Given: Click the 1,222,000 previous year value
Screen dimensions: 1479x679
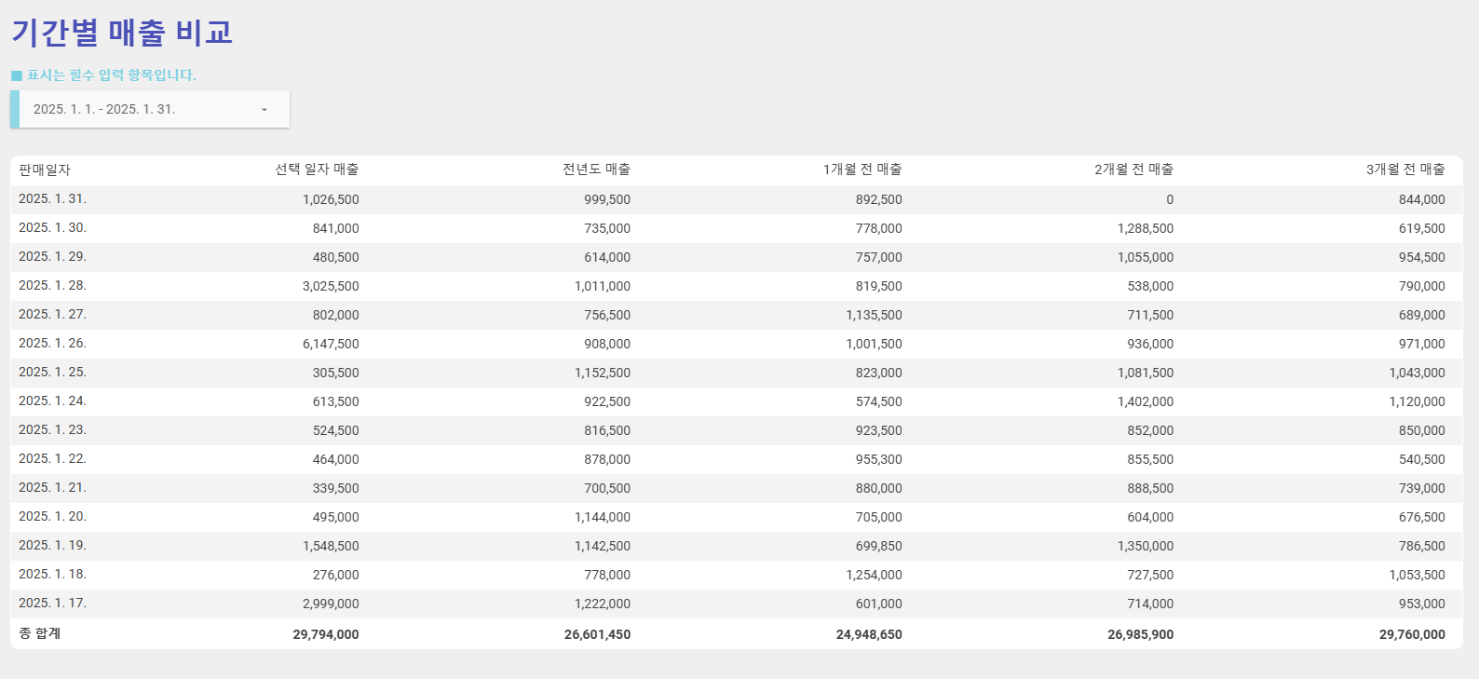Looking at the screenshot, I should pos(603,604).
